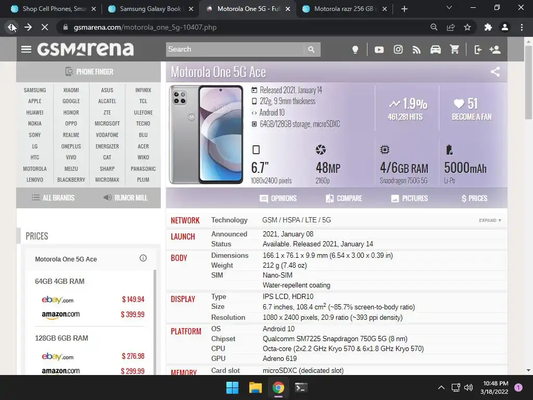Open Chrome three-dot menu

point(522,27)
